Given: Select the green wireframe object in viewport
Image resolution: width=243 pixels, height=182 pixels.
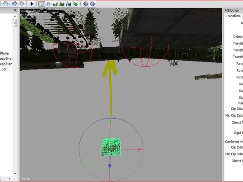Looking at the screenshot, I should (111, 147).
